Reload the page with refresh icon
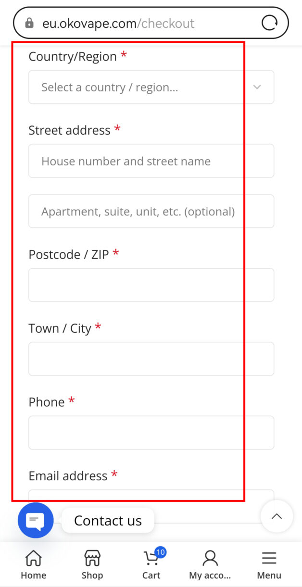 269,23
